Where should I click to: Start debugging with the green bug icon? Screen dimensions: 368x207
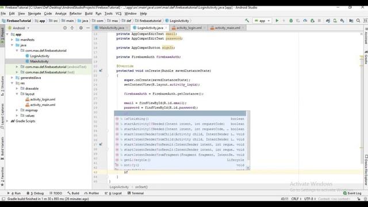[291, 21]
